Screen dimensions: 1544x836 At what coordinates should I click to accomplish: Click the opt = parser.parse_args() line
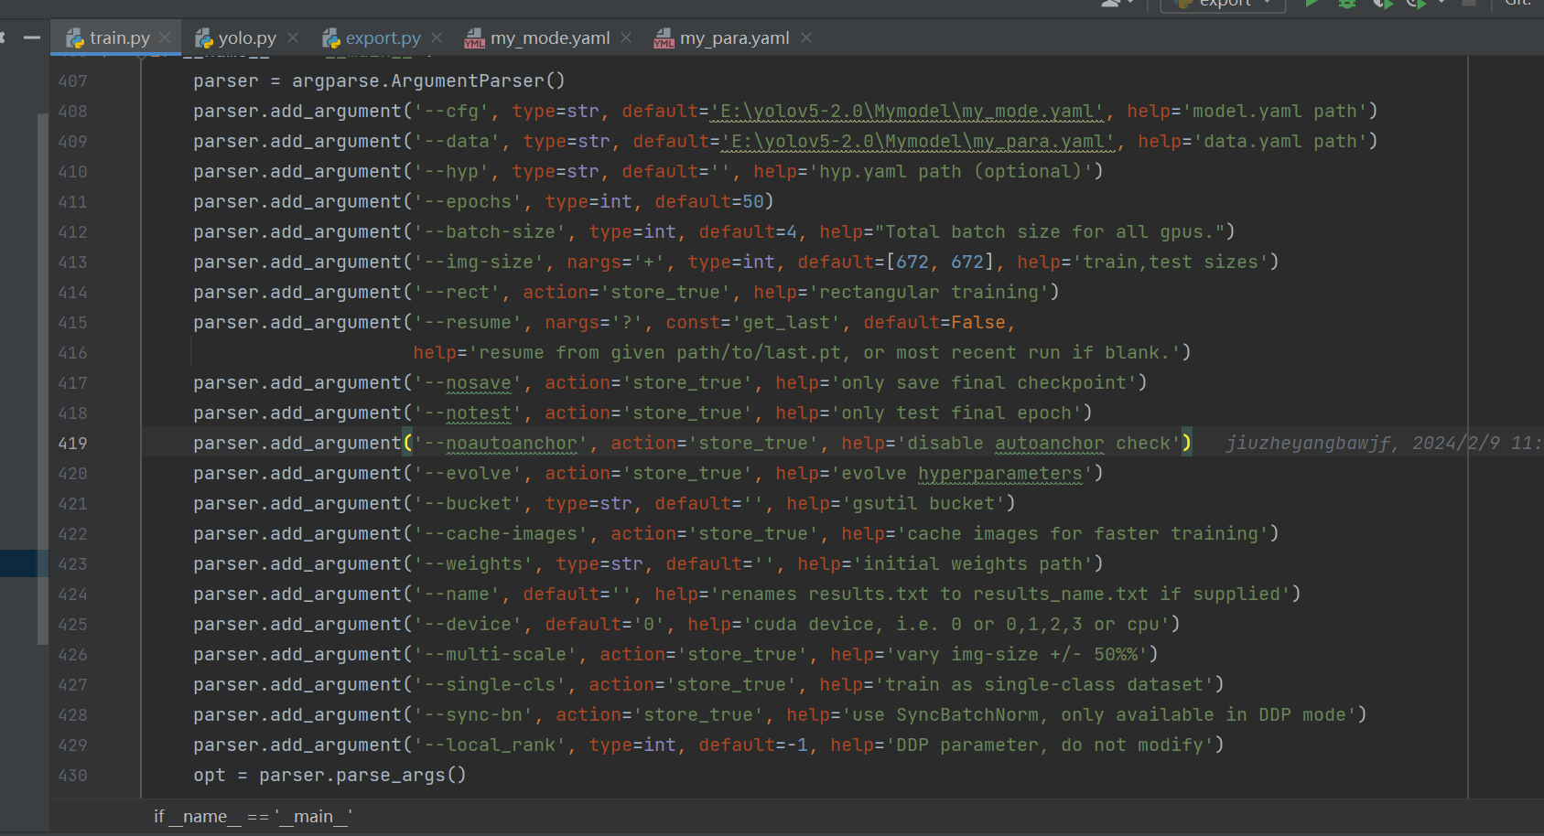pyautogui.click(x=329, y=775)
